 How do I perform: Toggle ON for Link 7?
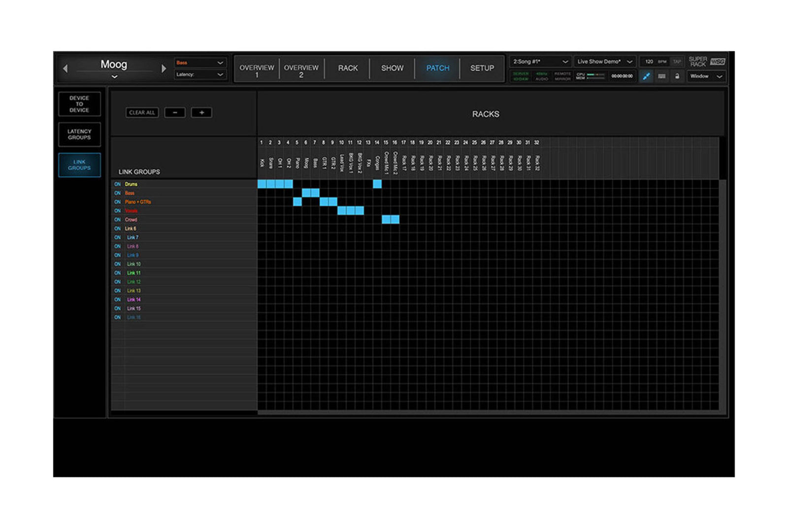coord(117,237)
